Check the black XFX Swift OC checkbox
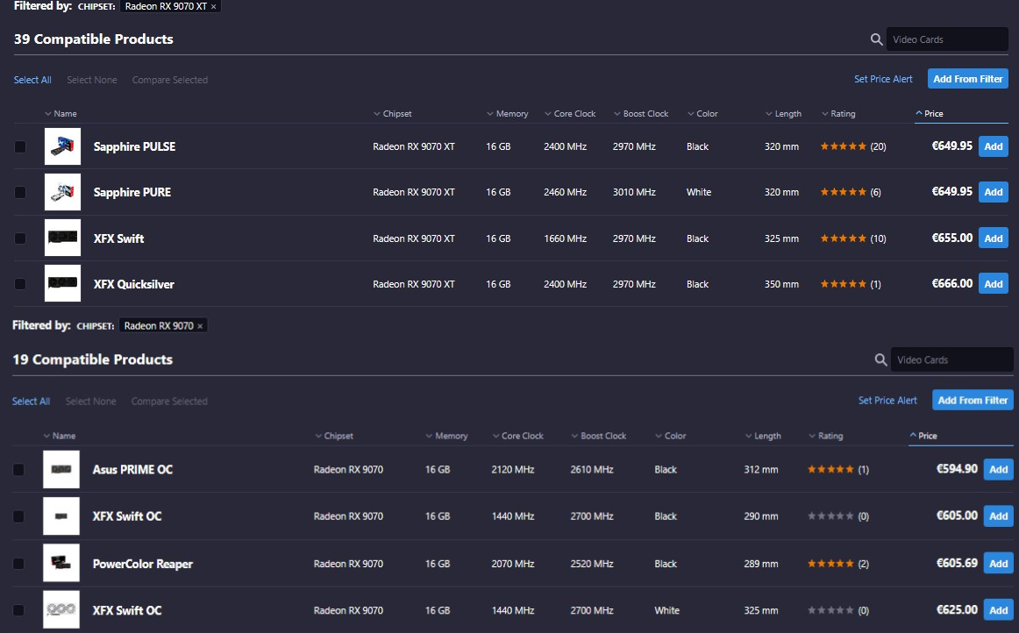Viewport: 1019px width, 633px height. click(18, 516)
